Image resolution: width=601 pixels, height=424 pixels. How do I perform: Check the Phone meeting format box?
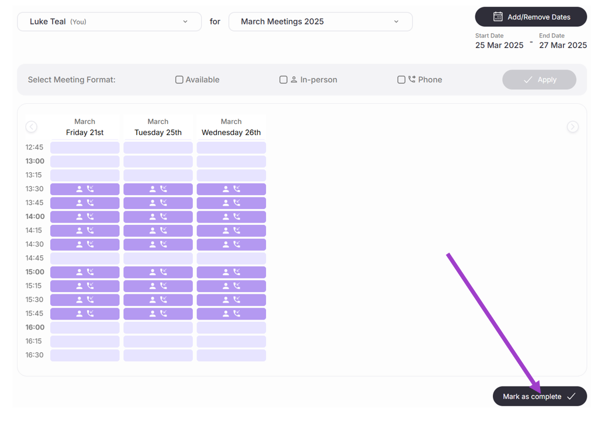[401, 79]
